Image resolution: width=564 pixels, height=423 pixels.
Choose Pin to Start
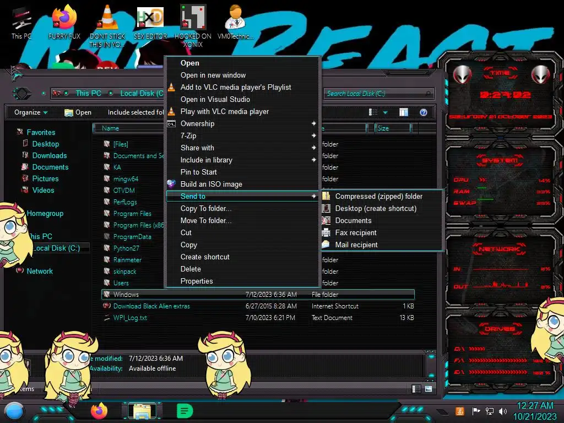242,172
